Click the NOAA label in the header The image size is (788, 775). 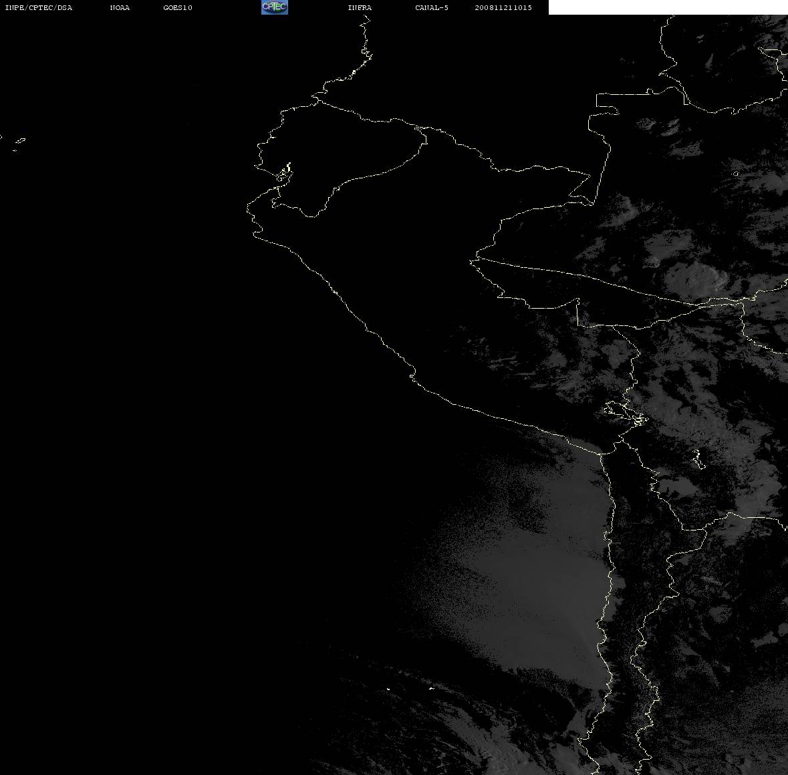click(120, 7)
